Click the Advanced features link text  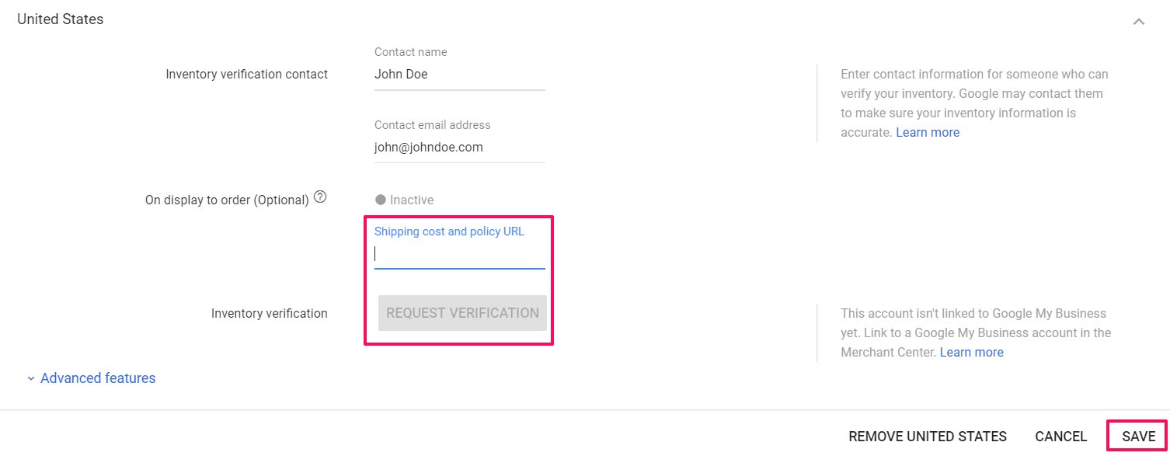98,378
